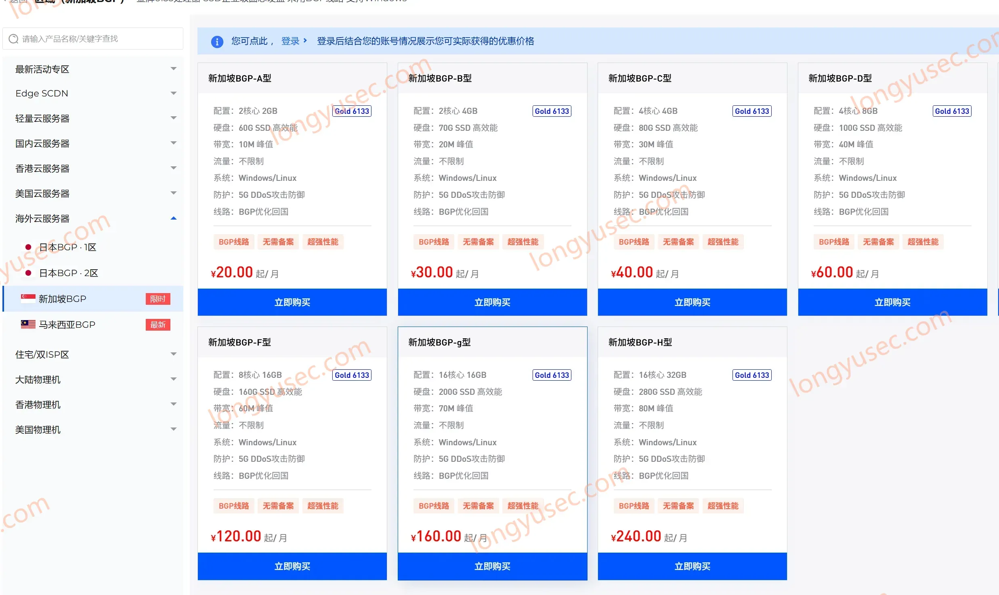
Task: Click BGP线路 tag on BGP-D型 card
Action: pos(834,242)
